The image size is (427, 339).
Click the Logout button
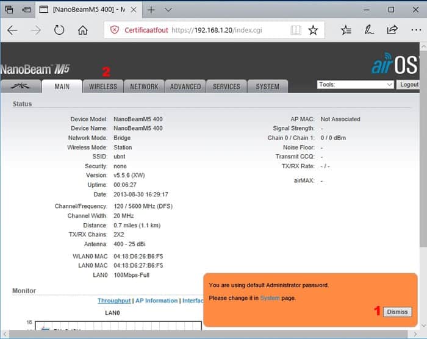click(x=409, y=84)
